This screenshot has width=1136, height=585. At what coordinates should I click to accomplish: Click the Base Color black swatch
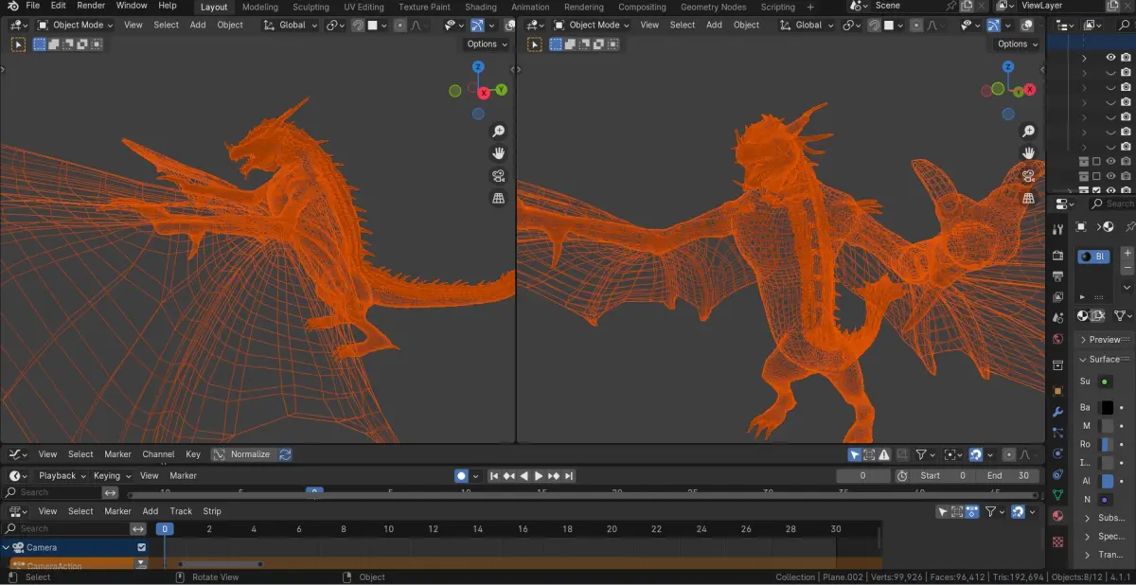point(1107,408)
